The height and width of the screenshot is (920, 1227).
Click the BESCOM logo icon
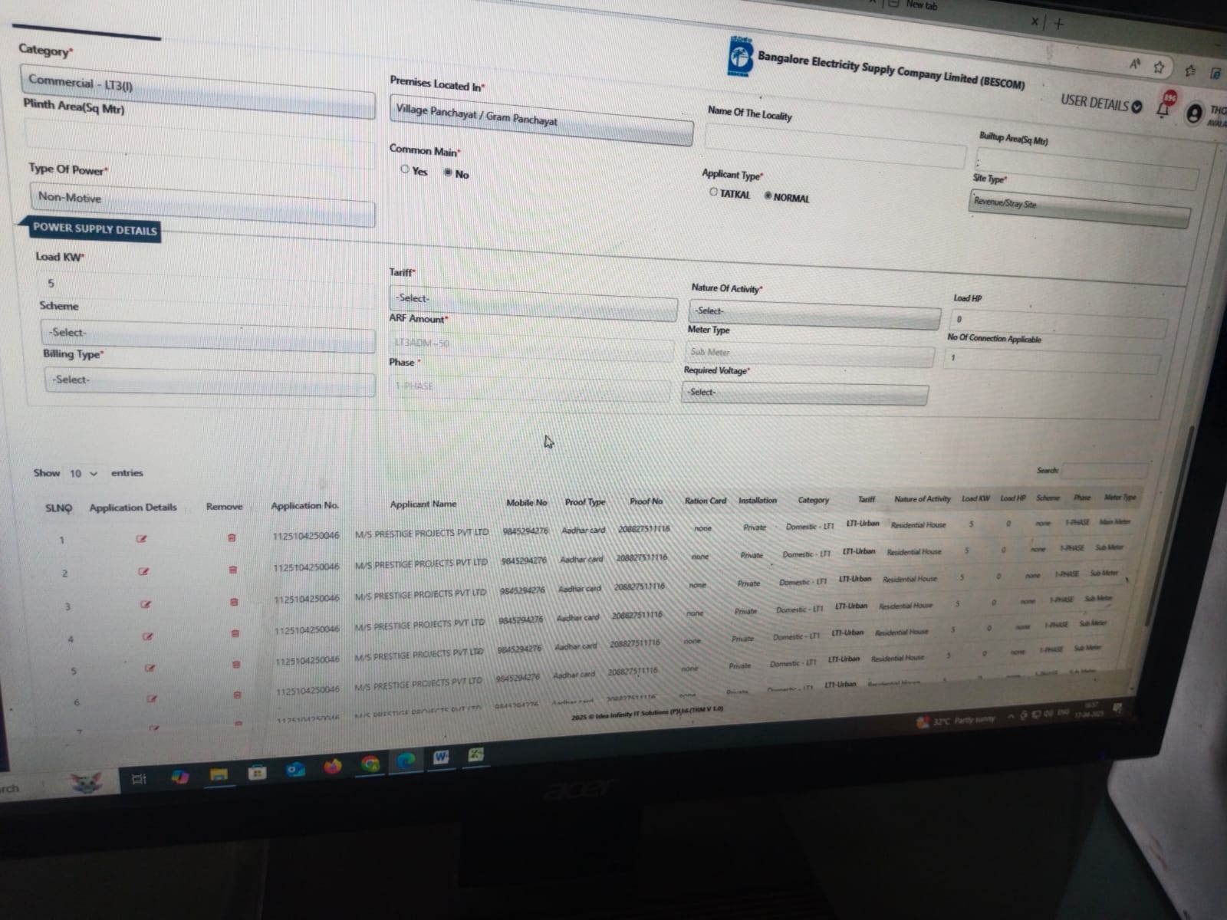[739, 56]
